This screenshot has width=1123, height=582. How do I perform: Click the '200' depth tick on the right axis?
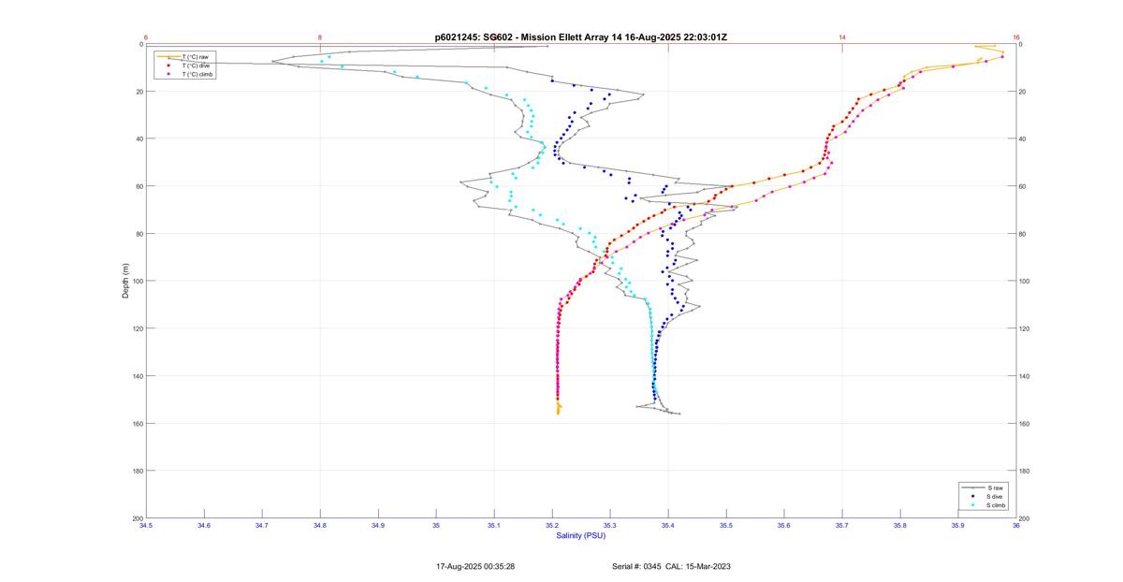pyautogui.click(x=1026, y=518)
